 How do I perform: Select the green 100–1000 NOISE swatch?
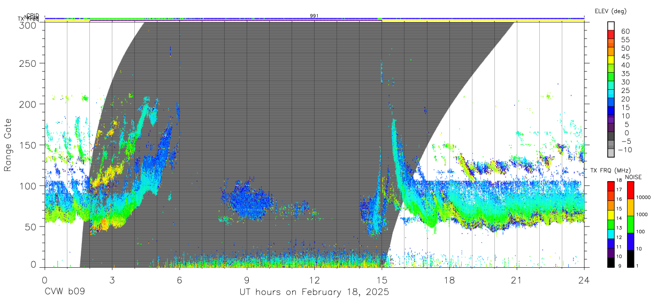click(632, 224)
